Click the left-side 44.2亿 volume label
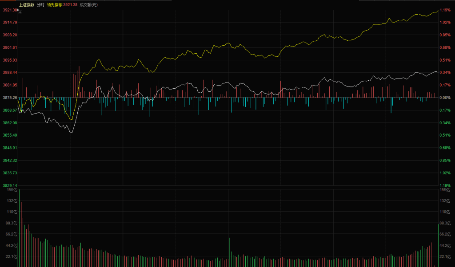The width and height of the screenshot is (455, 267). point(11,245)
